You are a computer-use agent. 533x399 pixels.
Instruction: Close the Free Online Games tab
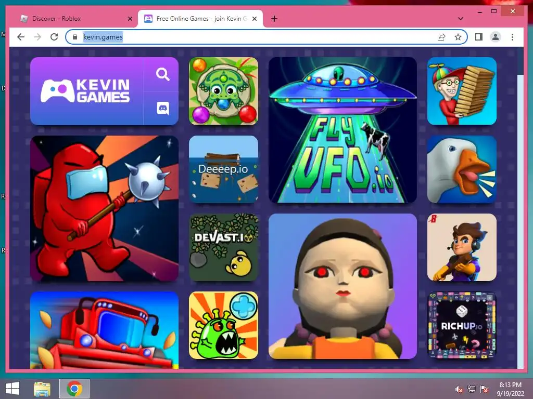[x=254, y=19]
